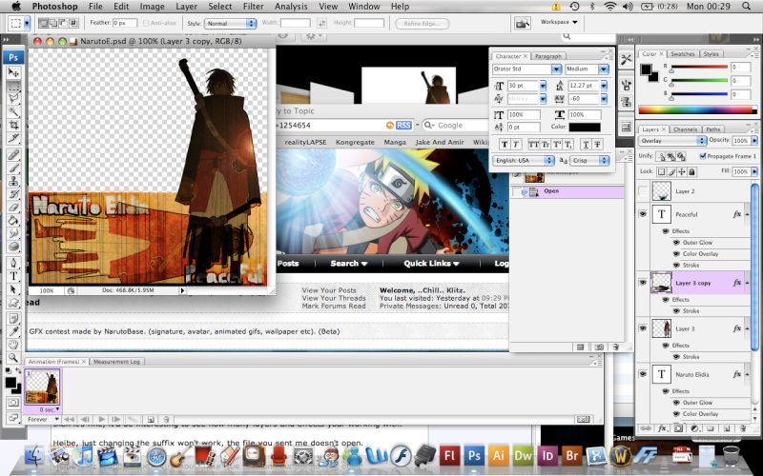
Task: Select the Path Selection arrow tool
Action: coord(13,289)
